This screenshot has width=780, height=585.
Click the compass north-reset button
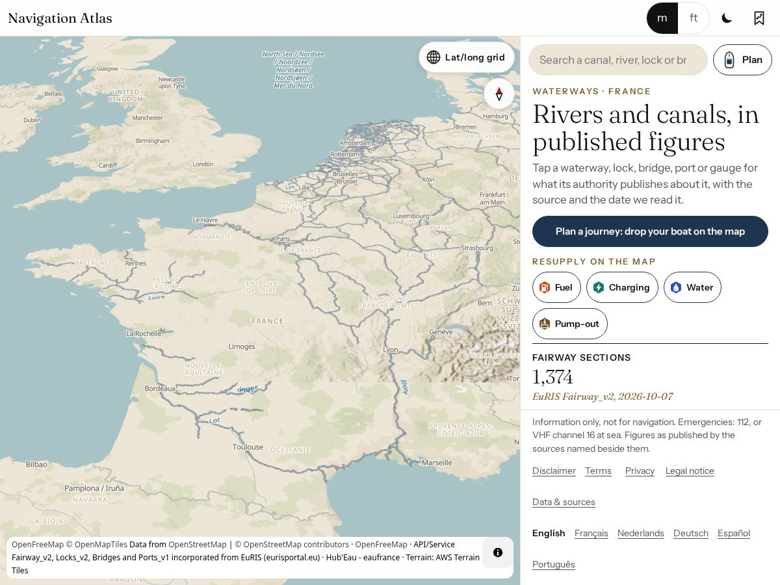coord(499,94)
